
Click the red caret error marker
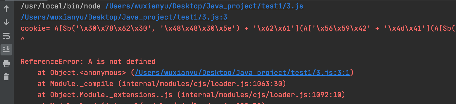(x=23, y=39)
